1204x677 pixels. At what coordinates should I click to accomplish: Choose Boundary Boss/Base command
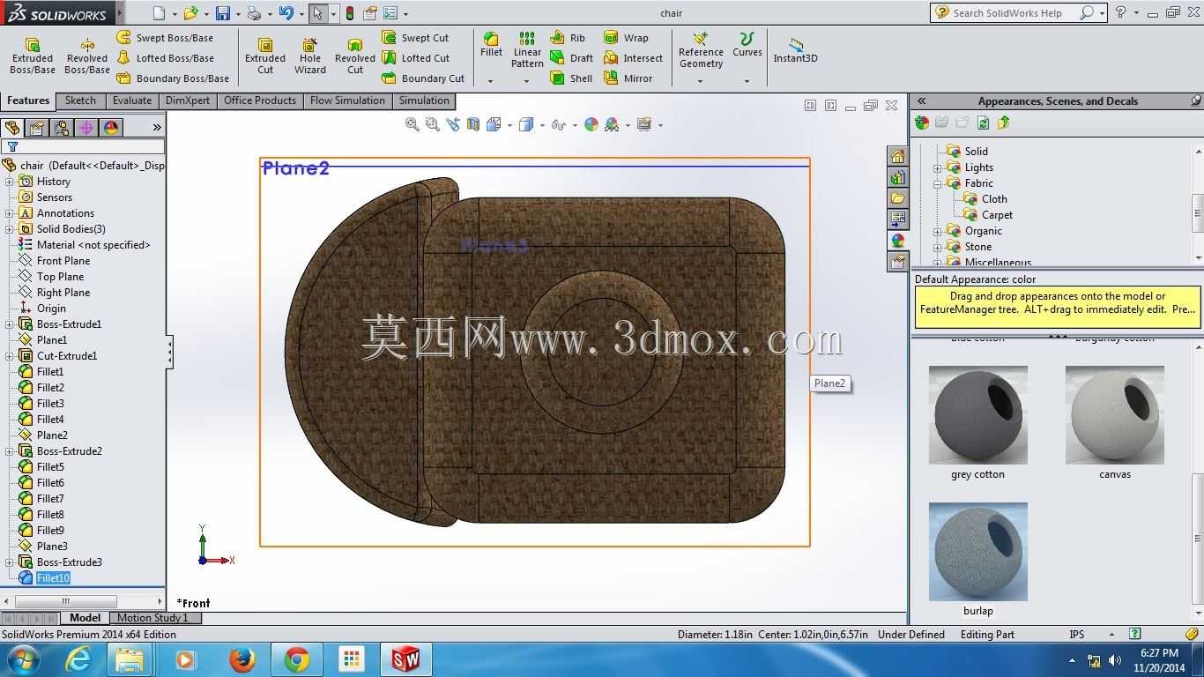173,78
